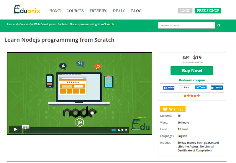Click the '45' lectures value
The width and height of the screenshot is (236, 163).
click(x=179, y=116)
